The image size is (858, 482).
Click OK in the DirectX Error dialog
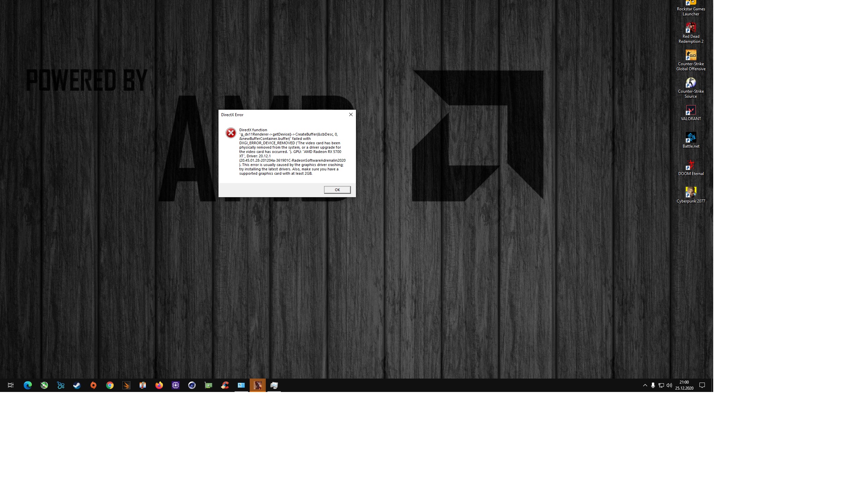click(x=337, y=190)
